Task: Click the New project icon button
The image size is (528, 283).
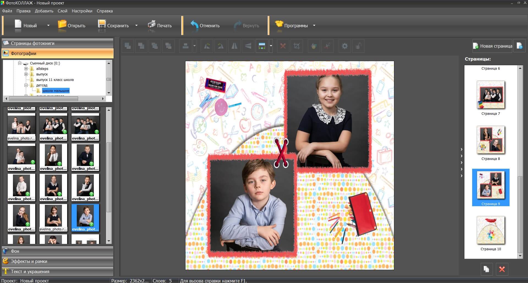Action: (26, 25)
